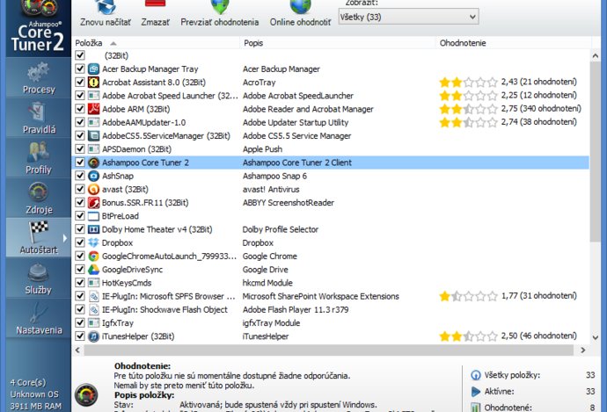Viewport: 607px width, 412px height.
Task: Open the Zdroje gauge section
Action: 38,198
